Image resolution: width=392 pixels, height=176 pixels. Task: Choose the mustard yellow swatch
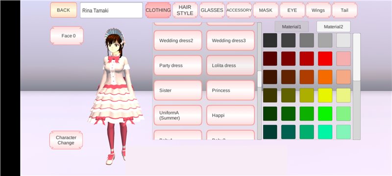coord(307,95)
